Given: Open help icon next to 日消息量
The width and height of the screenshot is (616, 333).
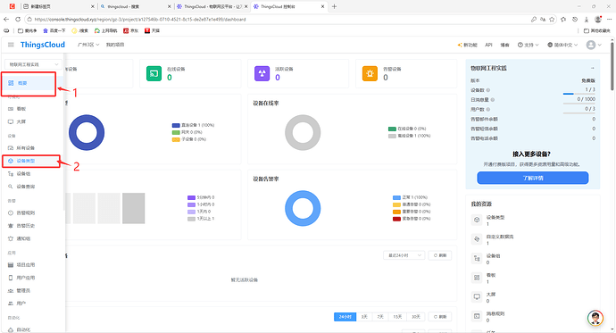Looking at the screenshot, I should point(493,100).
